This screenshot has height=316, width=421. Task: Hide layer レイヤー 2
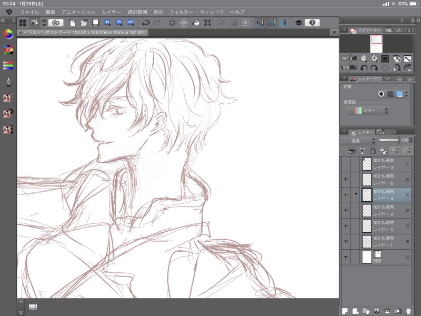click(346, 210)
